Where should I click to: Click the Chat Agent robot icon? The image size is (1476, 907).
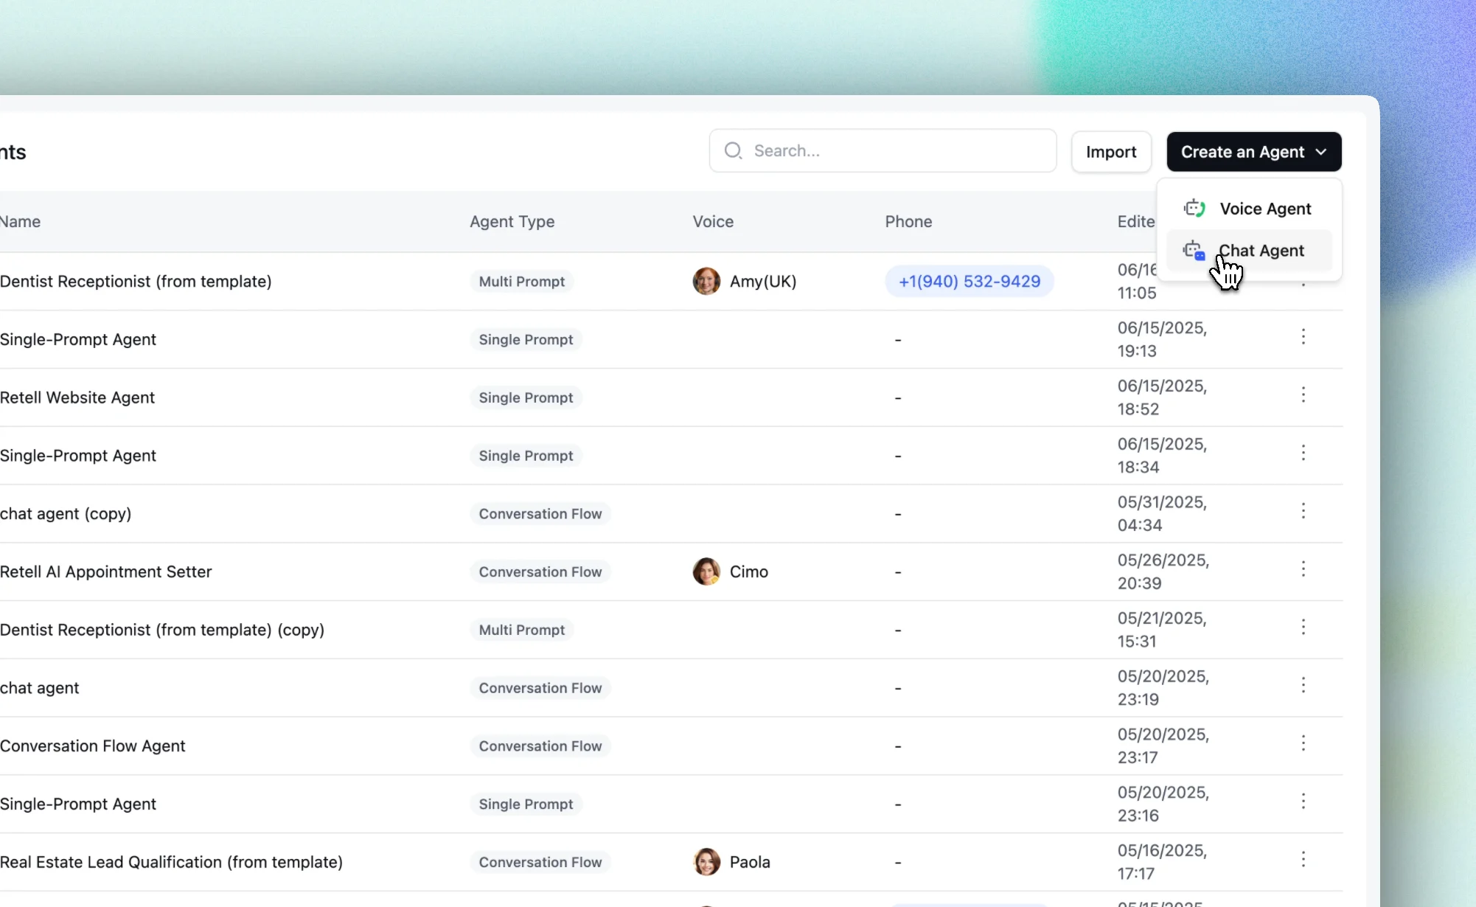(1194, 251)
